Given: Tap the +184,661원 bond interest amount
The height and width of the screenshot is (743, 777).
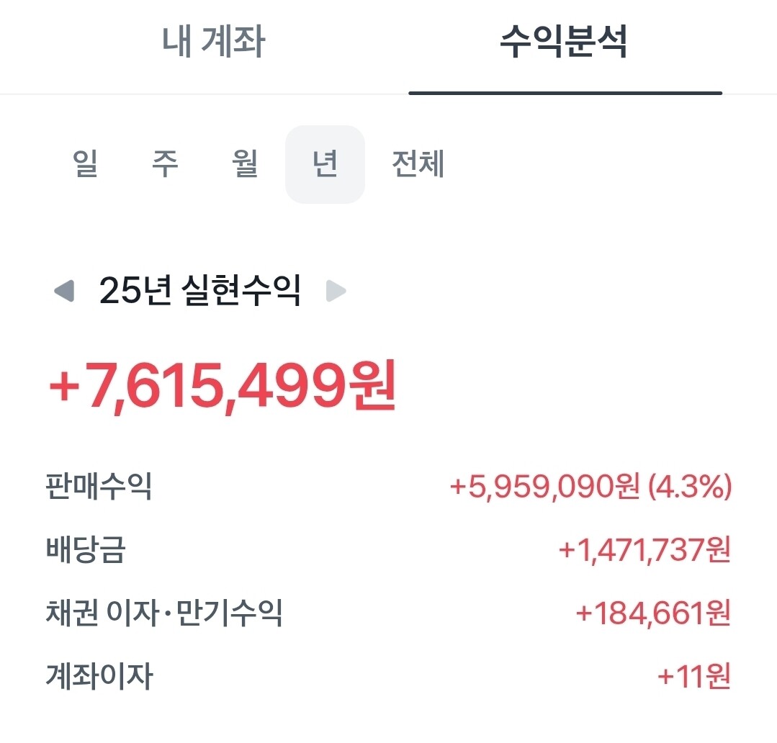Looking at the screenshot, I should coord(653,613).
